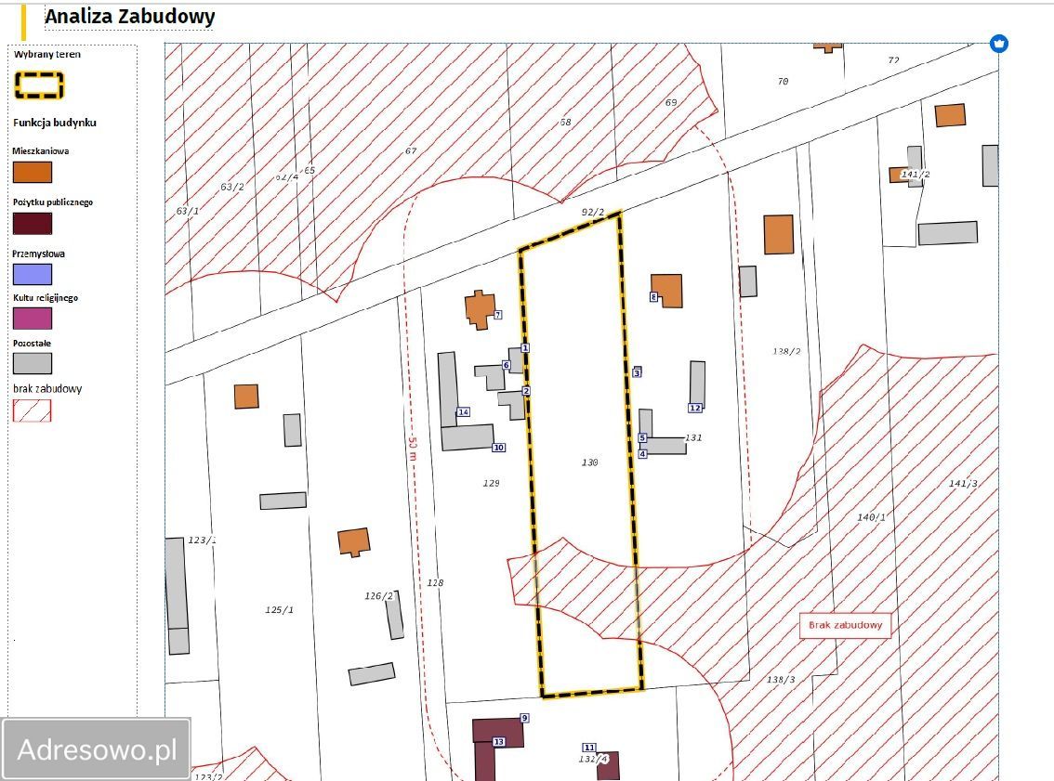1054x781 pixels.
Task: Click the 'Analiza Zabudowy' heading
Action: click(130, 16)
